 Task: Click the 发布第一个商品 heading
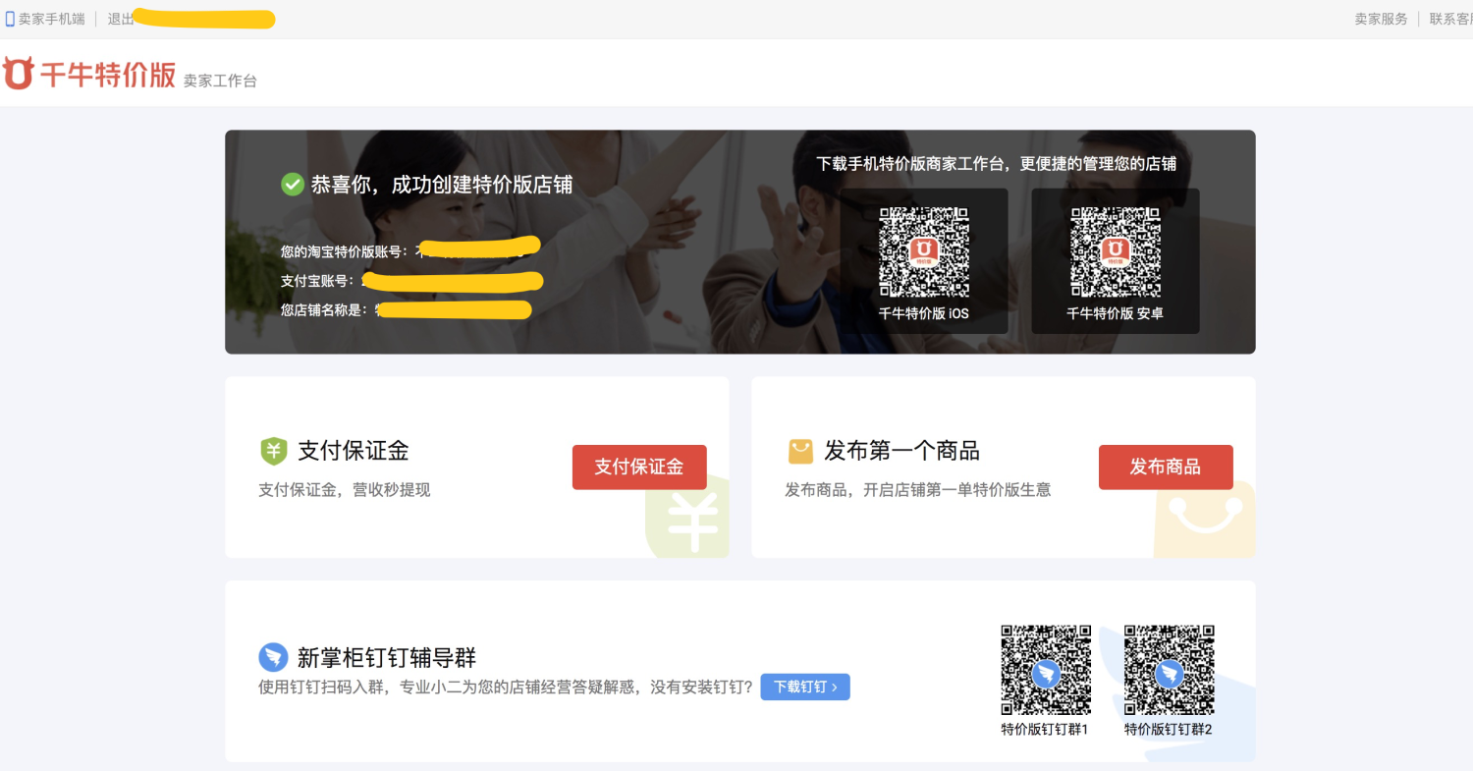[x=901, y=451]
